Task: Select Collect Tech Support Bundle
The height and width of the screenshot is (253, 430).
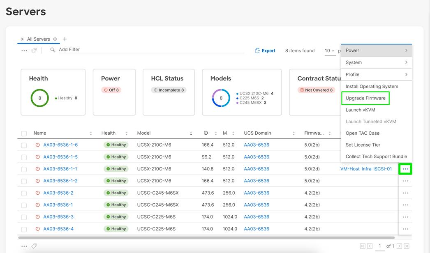Action: pos(376,156)
